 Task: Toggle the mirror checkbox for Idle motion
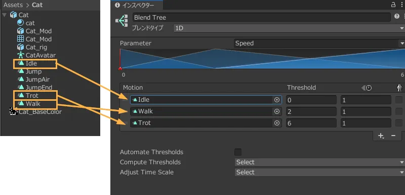click(x=399, y=100)
